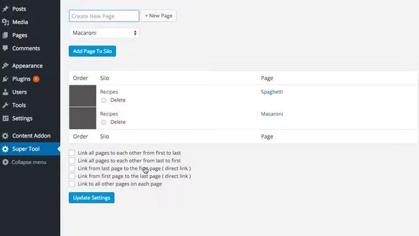This screenshot has height=236, width=419.
Task: Enable link all pages first to last
Action: (x=72, y=153)
